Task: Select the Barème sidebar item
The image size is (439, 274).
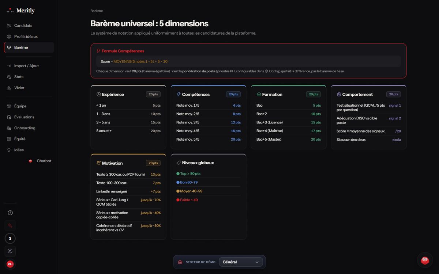Action: 29,47
